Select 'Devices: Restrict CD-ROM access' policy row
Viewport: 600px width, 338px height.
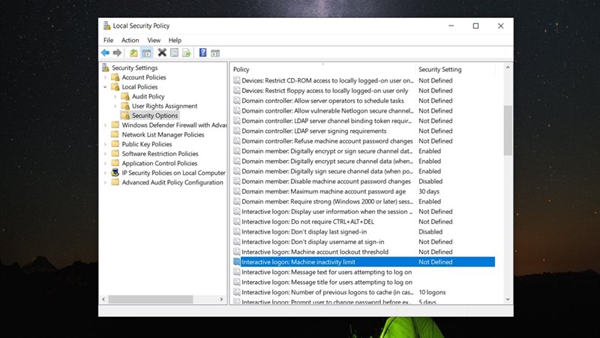tap(364, 80)
